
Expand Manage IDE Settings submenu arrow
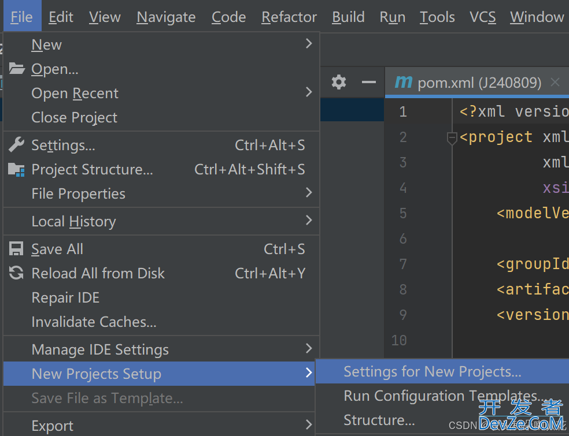[x=309, y=348]
